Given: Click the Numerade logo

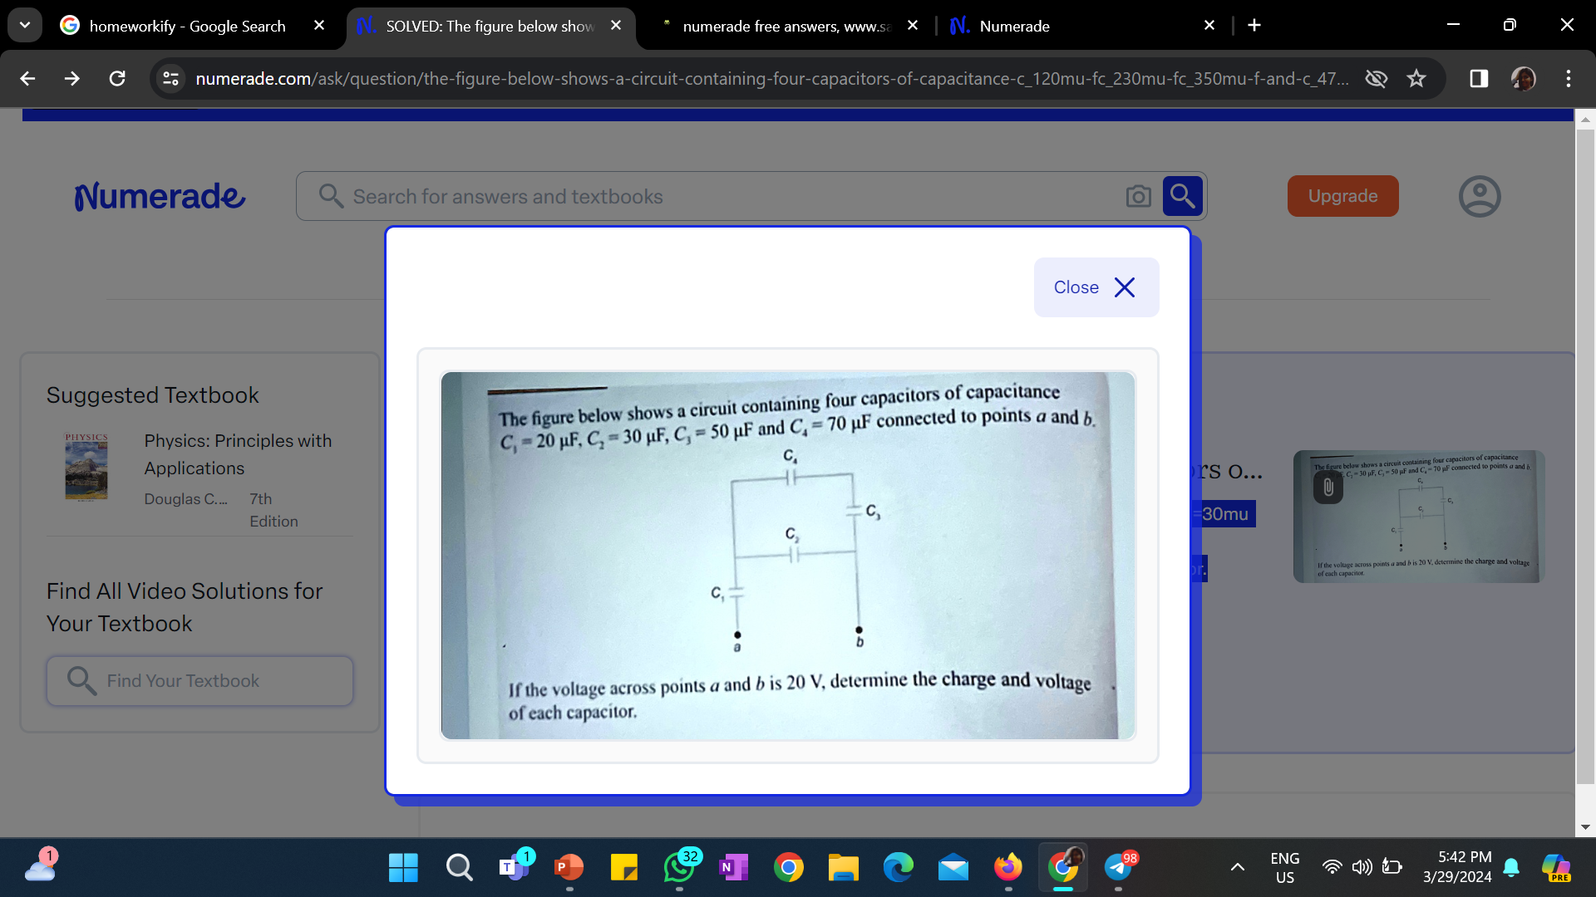Looking at the screenshot, I should tap(160, 196).
